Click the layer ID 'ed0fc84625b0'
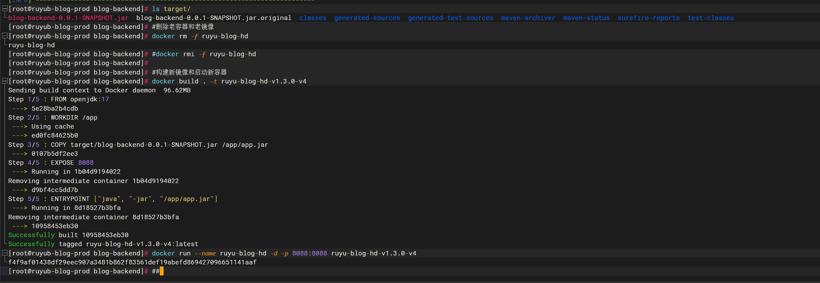 55,135
